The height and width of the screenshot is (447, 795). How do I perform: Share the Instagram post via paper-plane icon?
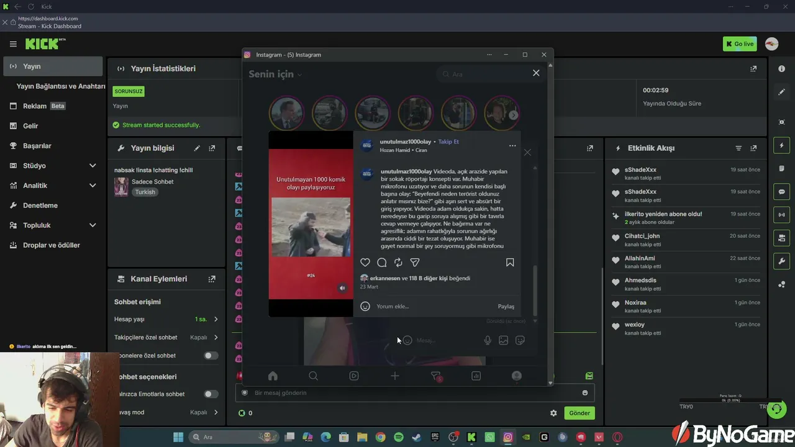pos(415,263)
